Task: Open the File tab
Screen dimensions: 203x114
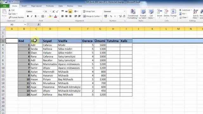Action: [5, 6]
